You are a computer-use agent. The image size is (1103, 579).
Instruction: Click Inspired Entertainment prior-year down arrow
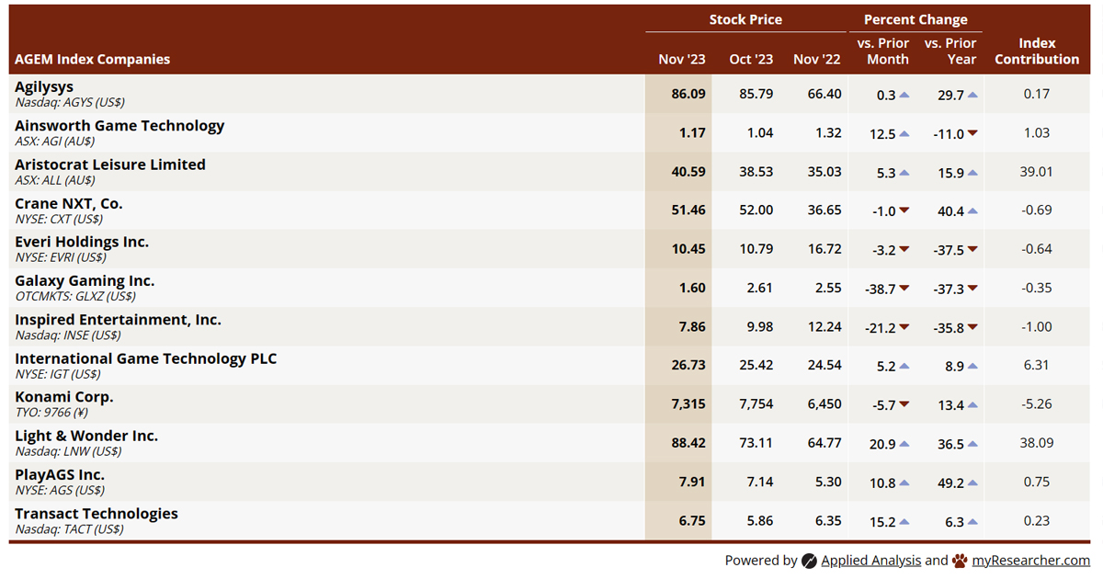(972, 327)
